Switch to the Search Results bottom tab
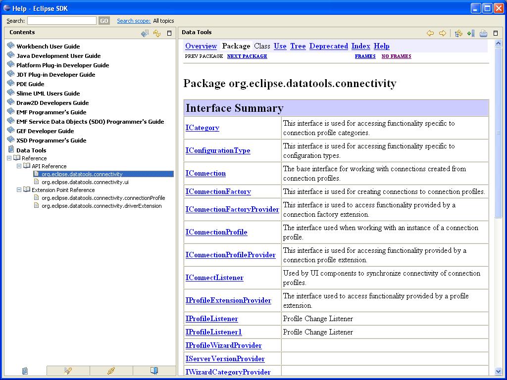Image resolution: width=507 pixels, height=380 pixels. [68, 371]
